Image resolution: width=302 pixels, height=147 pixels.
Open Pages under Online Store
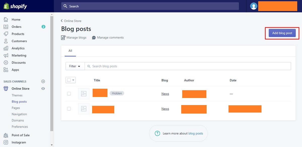(16, 108)
